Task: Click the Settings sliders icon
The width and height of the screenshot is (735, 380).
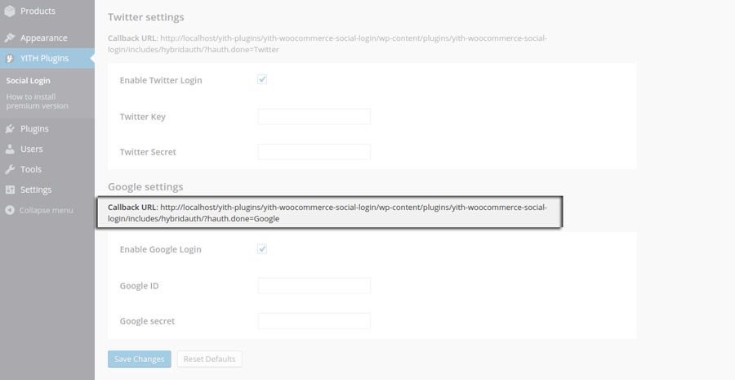Action: 10,190
